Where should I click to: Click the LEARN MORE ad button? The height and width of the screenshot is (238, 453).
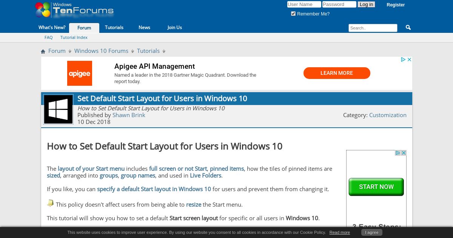tap(337, 73)
